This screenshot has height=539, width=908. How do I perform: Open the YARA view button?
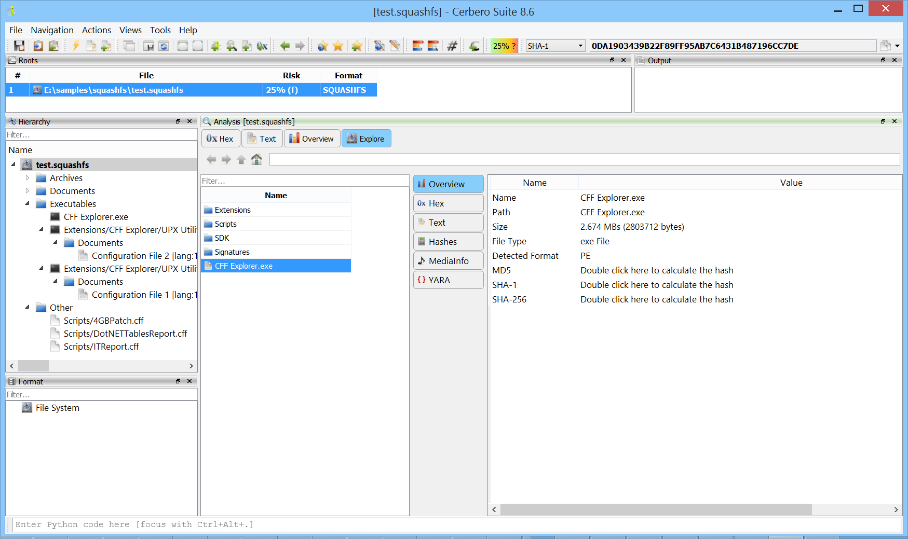pyautogui.click(x=448, y=280)
